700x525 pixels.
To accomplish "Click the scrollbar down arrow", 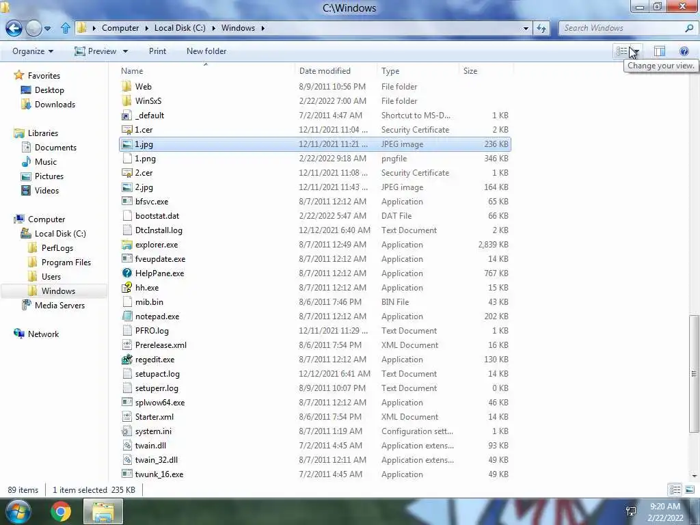I will pyautogui.click(x=694, y=476).
